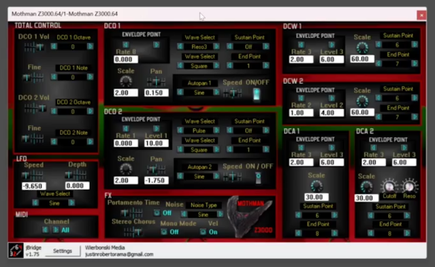Click the DCA 2 Reso knob
Screen dimensions: 435x267
[410, 186]
